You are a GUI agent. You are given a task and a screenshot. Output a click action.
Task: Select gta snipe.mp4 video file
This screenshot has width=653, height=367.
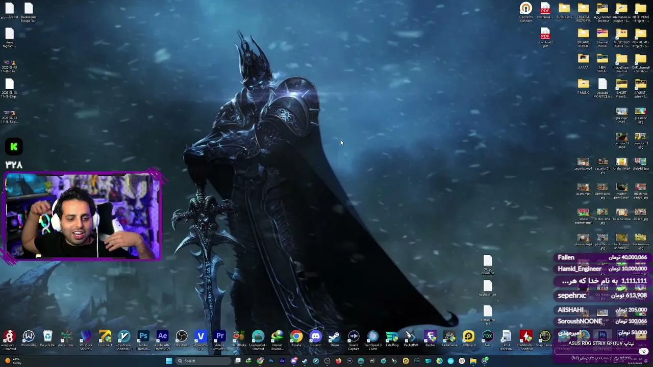[621, 115]
